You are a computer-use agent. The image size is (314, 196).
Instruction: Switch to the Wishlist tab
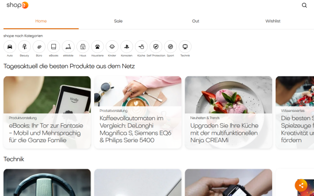click(x=273, y=21)
